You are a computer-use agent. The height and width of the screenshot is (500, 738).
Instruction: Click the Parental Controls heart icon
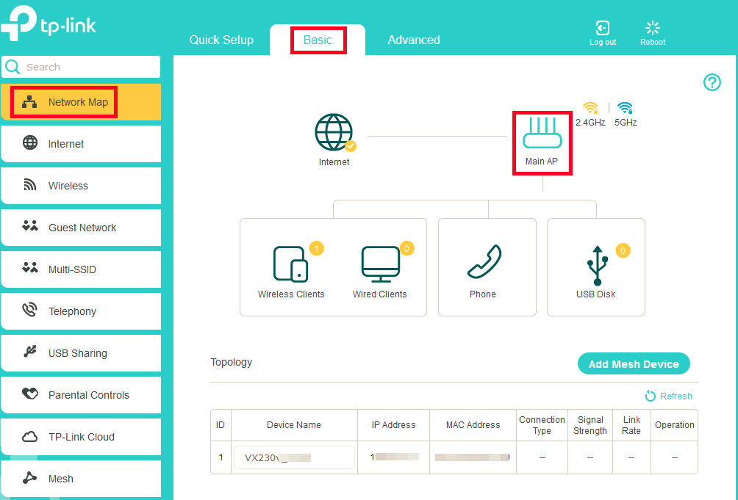tap(30, 394)
